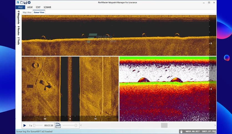Click the scrollbar right arrow
Screen dimensions: 232x134
coord(215,125)
